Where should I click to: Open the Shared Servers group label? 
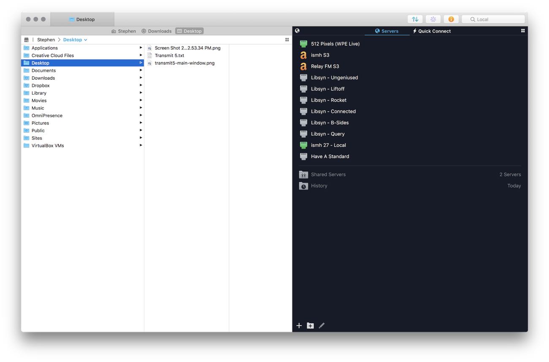(x=328, y=175)
